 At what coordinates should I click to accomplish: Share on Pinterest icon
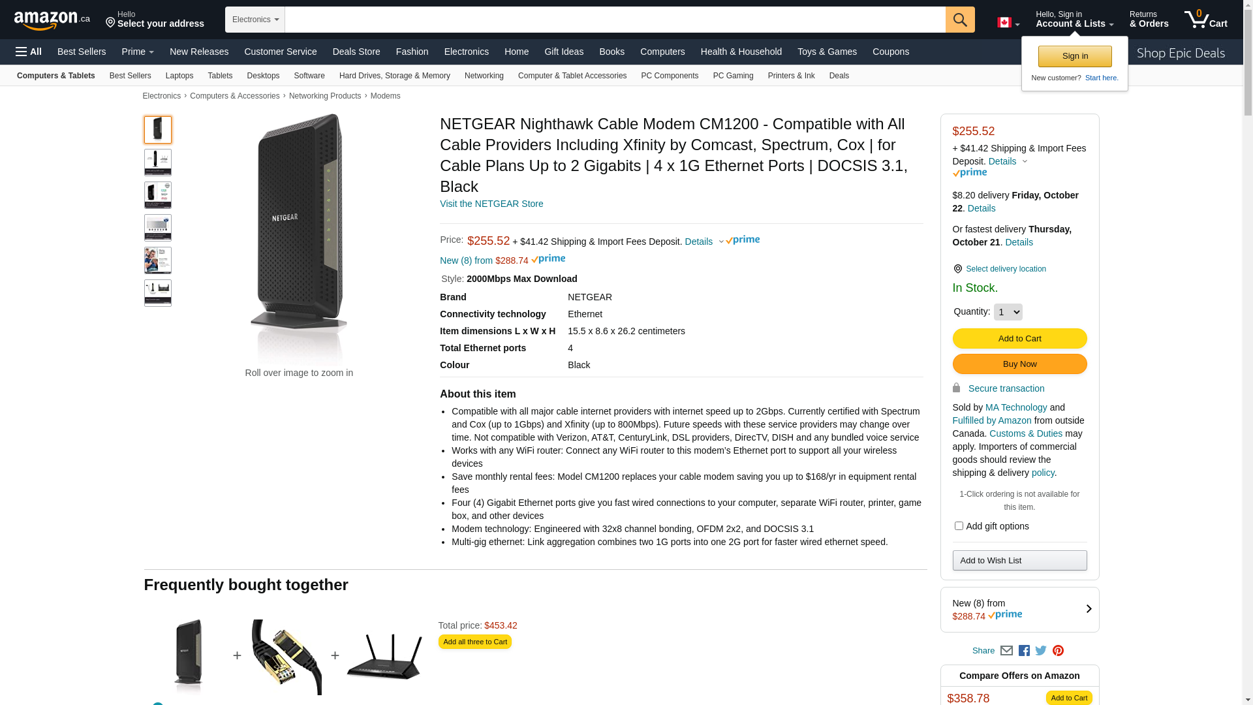[1058, 651]
